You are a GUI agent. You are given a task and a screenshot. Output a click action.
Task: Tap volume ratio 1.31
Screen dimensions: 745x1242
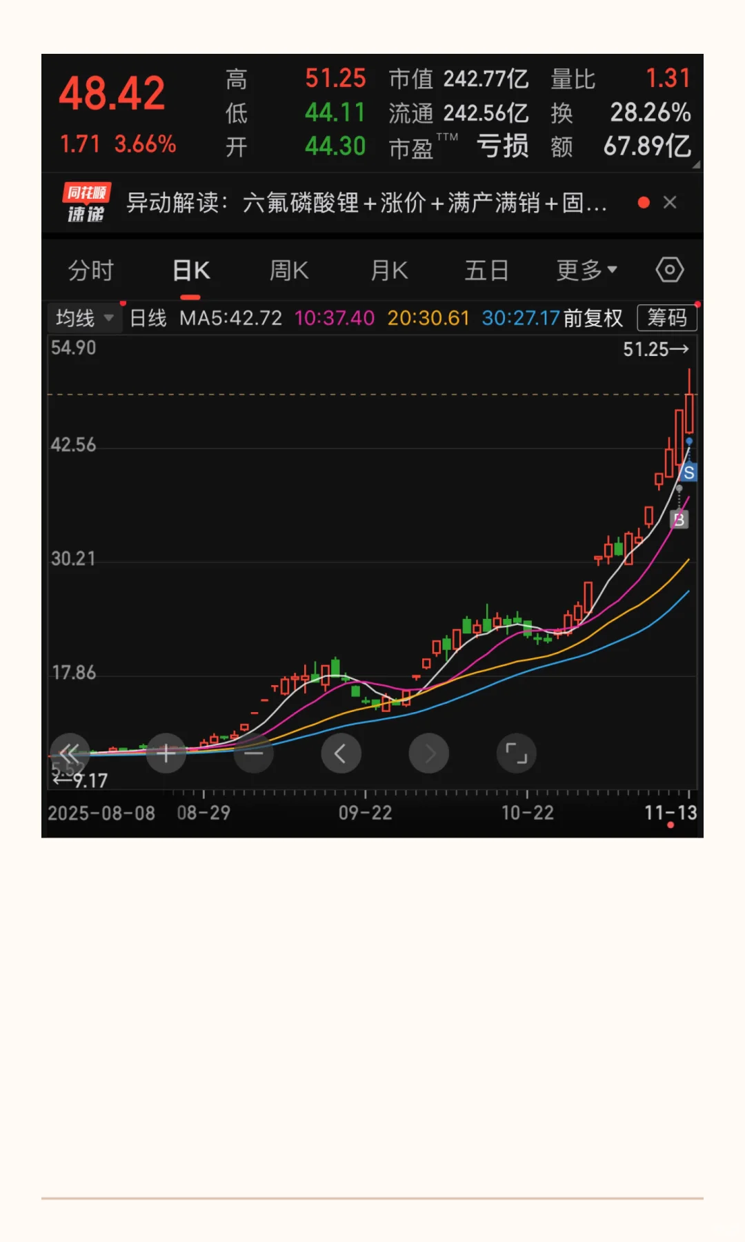pos(668,79)
